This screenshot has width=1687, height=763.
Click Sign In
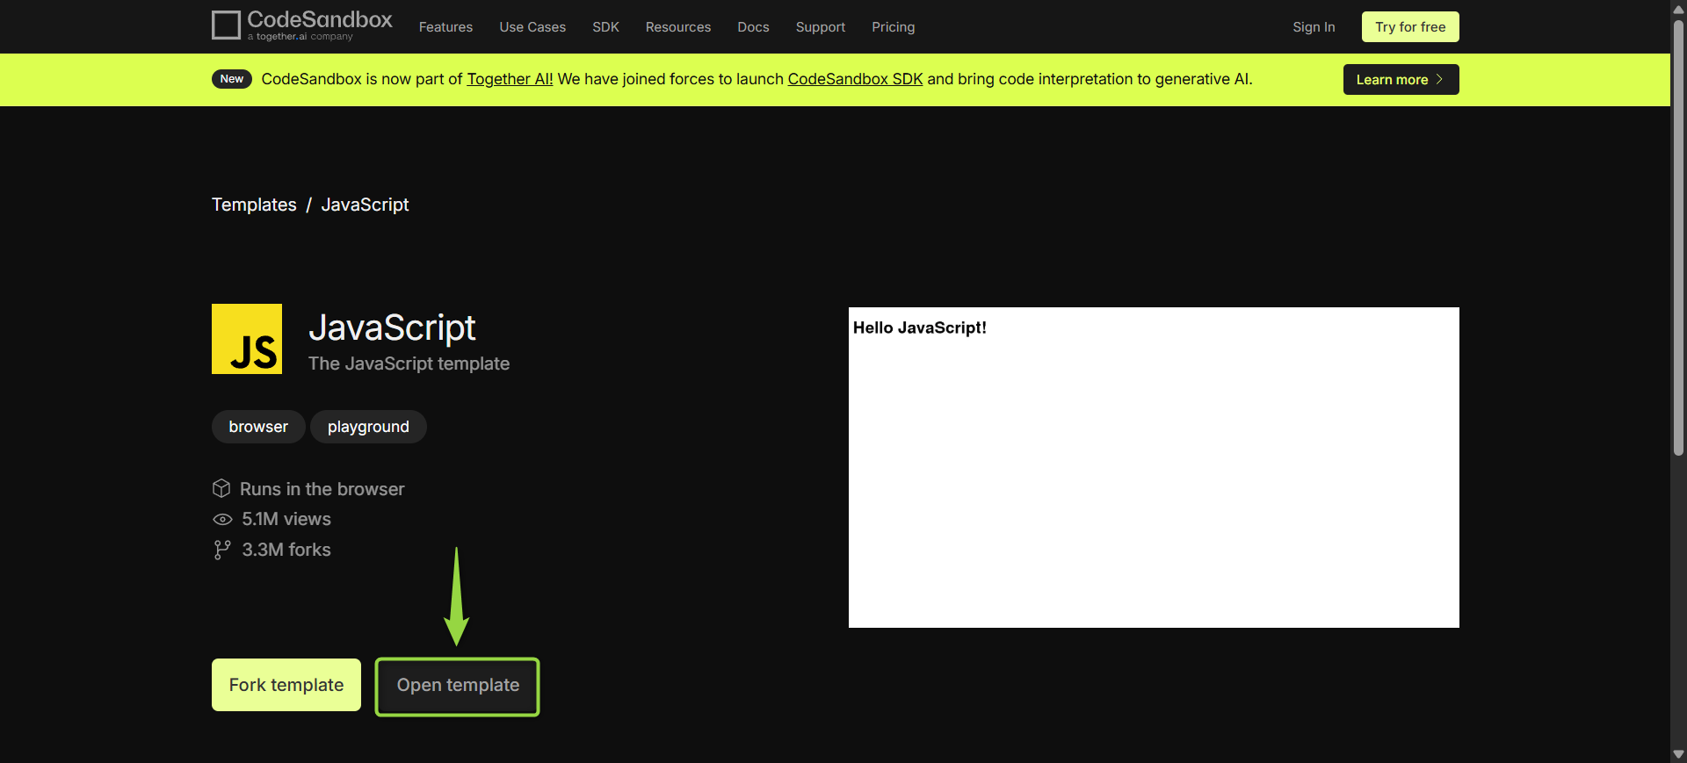point(1314,27)
